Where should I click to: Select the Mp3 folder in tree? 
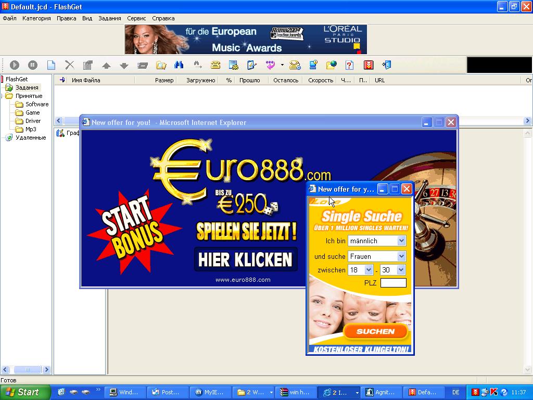pyautogui.click(x=31, y=129)
